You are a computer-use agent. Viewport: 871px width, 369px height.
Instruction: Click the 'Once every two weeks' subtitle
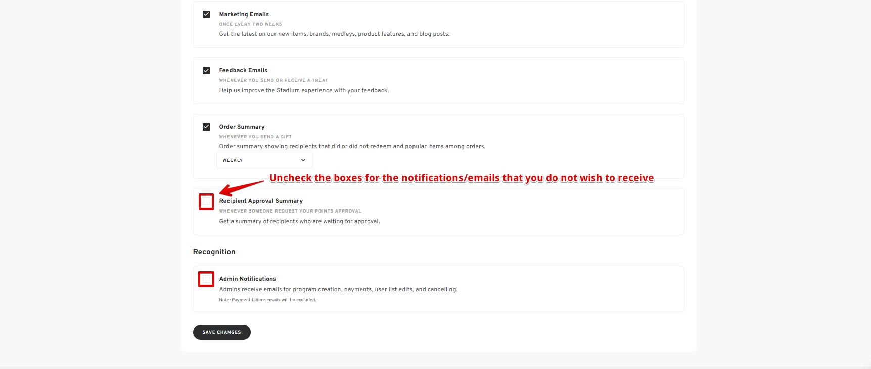point(250,24)
